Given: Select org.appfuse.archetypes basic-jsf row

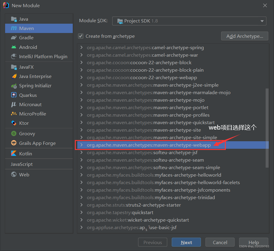Looking at the screenshot, I should click(173, 227).
